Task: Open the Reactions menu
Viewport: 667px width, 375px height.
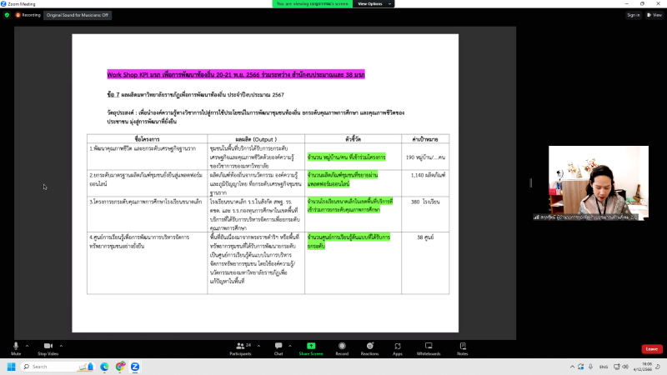Action: click(369, 347)
